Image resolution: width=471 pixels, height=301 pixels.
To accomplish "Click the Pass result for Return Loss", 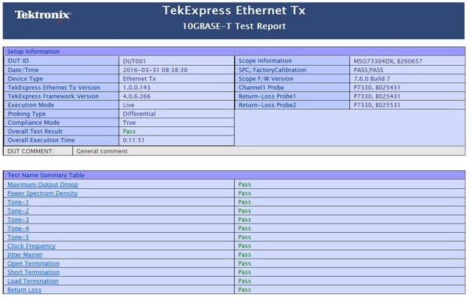I will point(244,289).
